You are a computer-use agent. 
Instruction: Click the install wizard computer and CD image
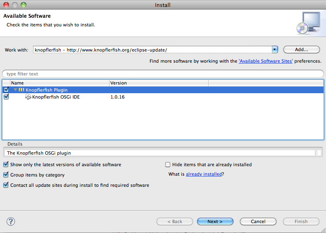308,23
